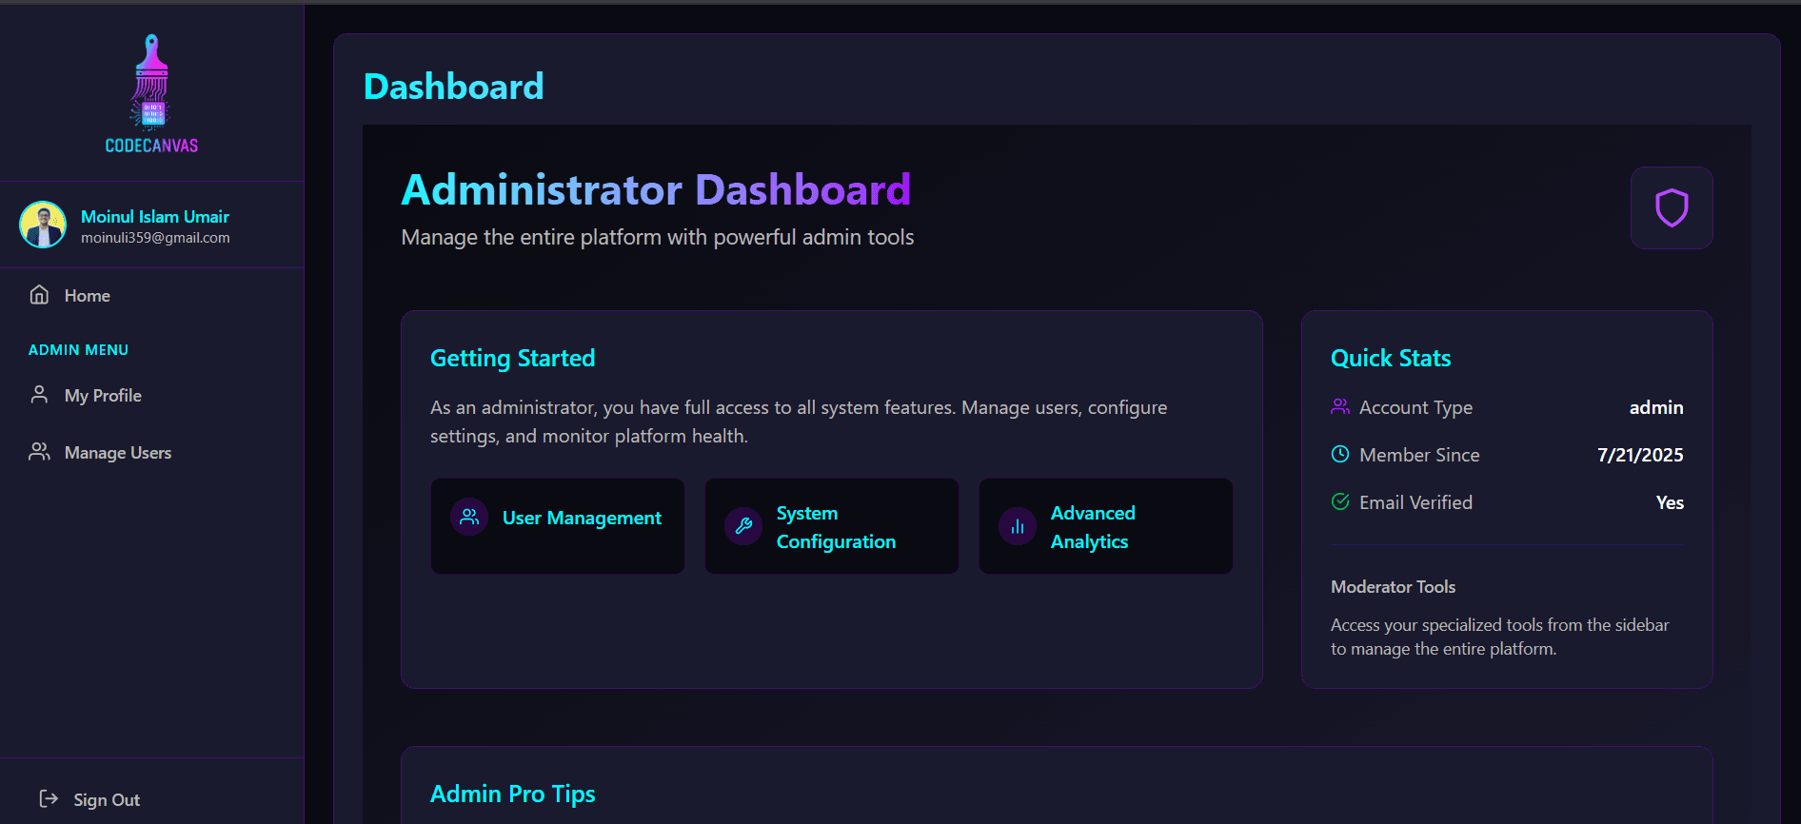Click the Sign Out arrow icon

pos(49,799)
